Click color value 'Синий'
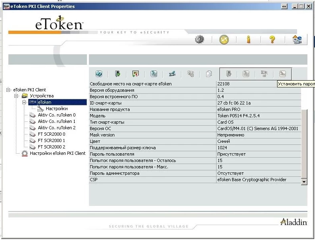The image size is (315, 241). pos(224,141)
